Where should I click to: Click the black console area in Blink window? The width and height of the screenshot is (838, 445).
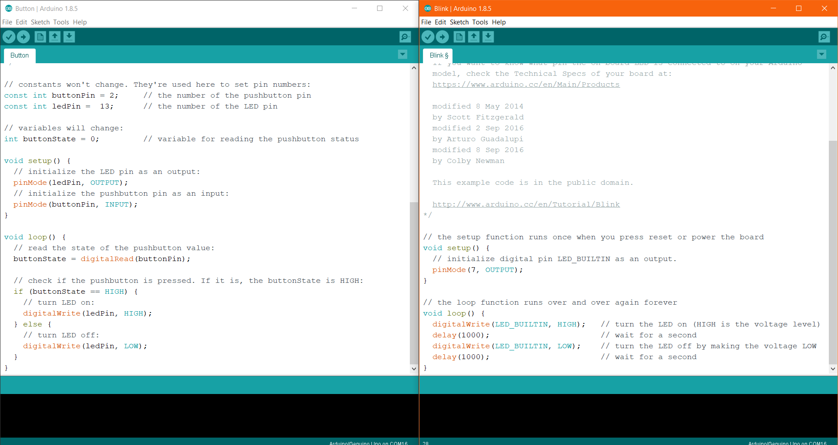(628, 416)
